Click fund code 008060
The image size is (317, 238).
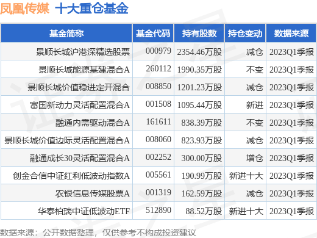[x=158, y=139]
